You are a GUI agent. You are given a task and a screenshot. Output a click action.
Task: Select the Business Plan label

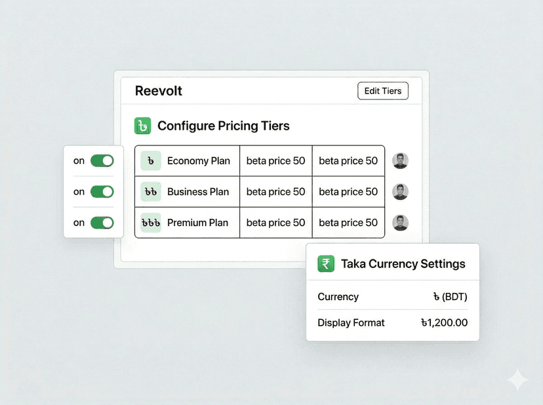pyautogui.click(x=198, y=191)
